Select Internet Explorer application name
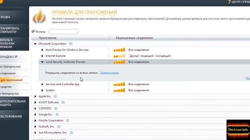Viewport: 250px width, 140px height. [55, 56]
